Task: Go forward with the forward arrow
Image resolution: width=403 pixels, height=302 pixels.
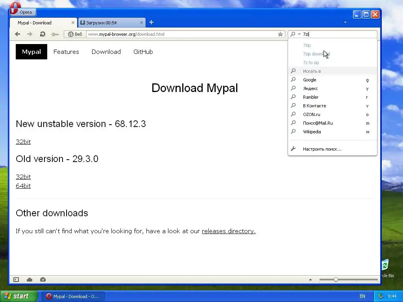Action: [30, 34]
